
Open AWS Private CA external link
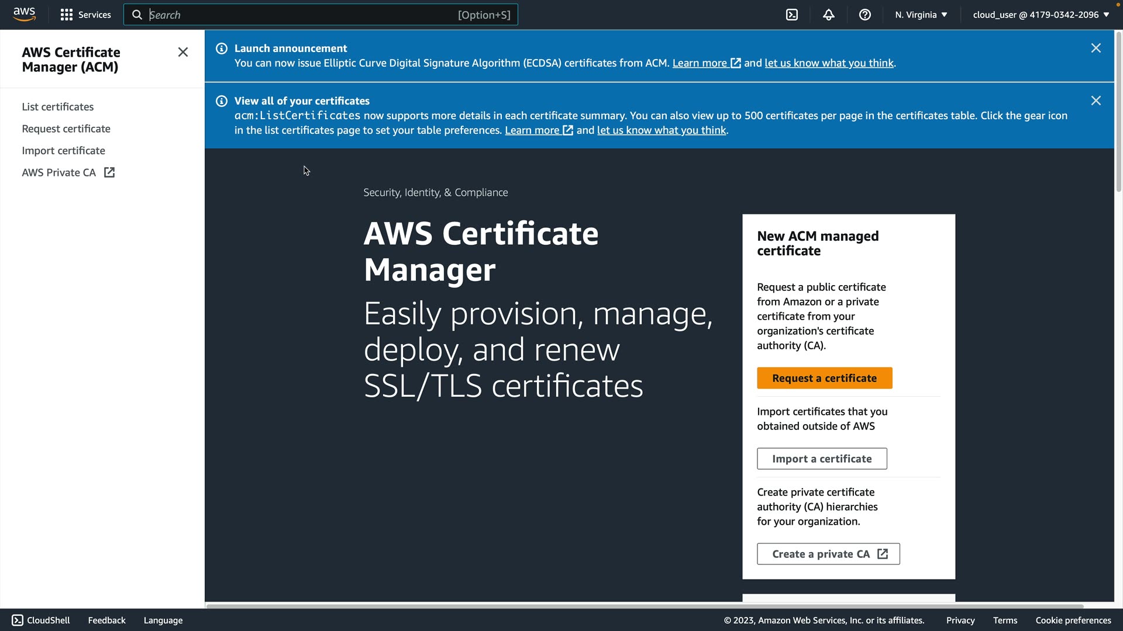(68, 172)
